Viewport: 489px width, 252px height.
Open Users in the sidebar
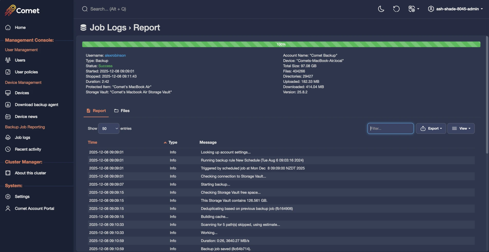coord(20,60)
